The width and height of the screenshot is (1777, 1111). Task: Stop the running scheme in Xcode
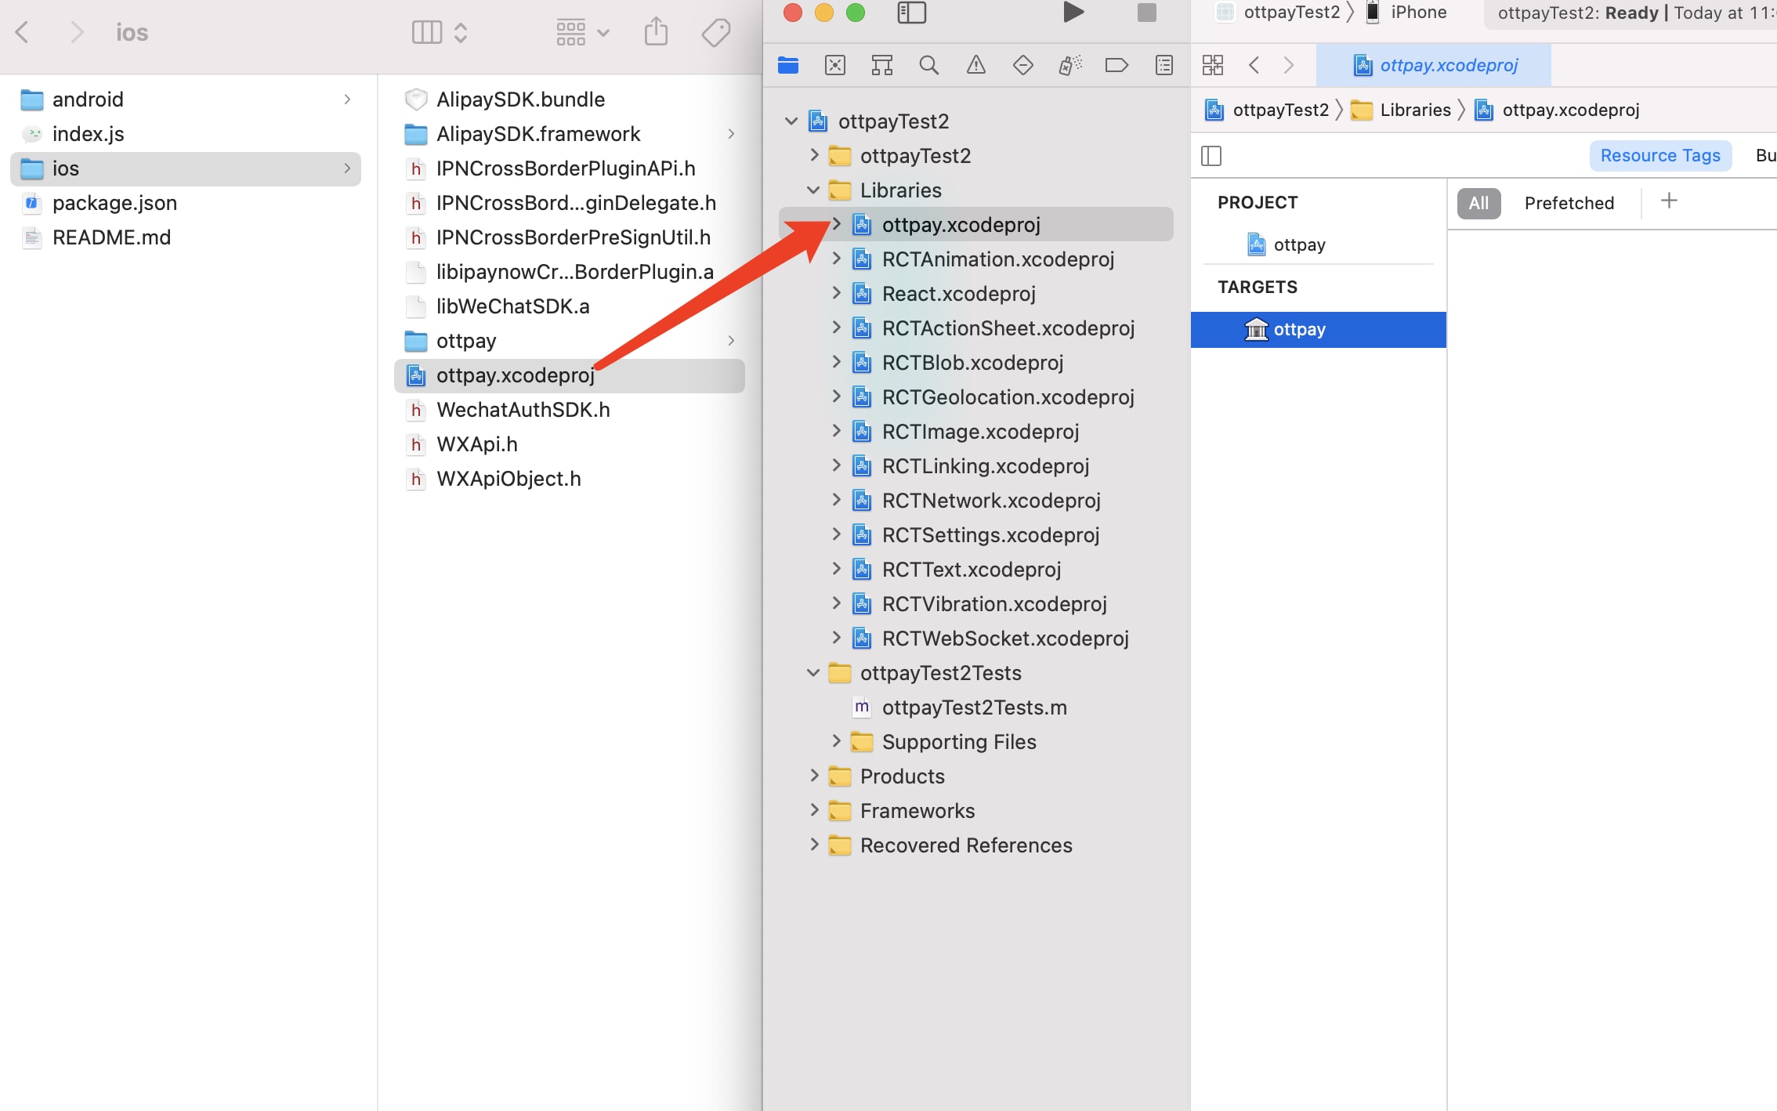(1146, 13)
